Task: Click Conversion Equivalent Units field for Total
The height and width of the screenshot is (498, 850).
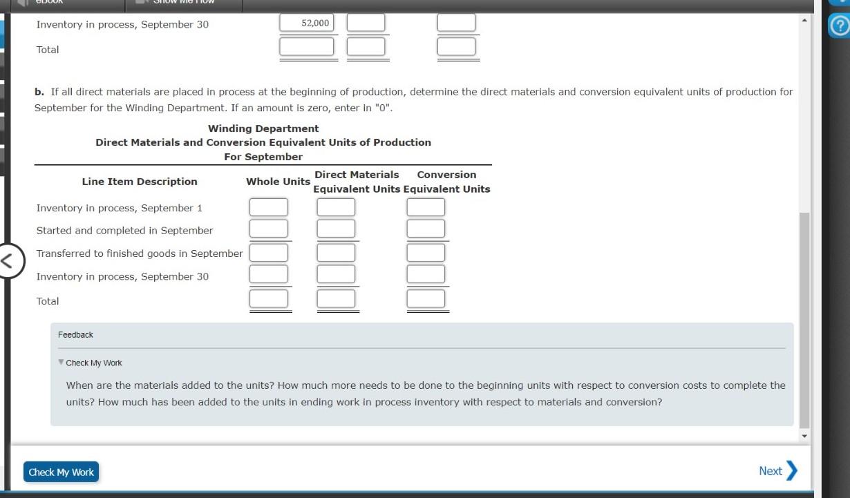Action: 426,298
